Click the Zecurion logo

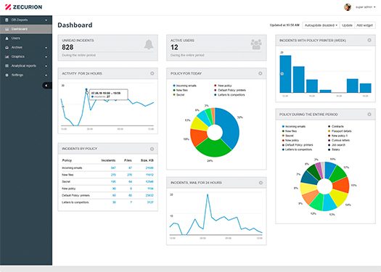23,7
